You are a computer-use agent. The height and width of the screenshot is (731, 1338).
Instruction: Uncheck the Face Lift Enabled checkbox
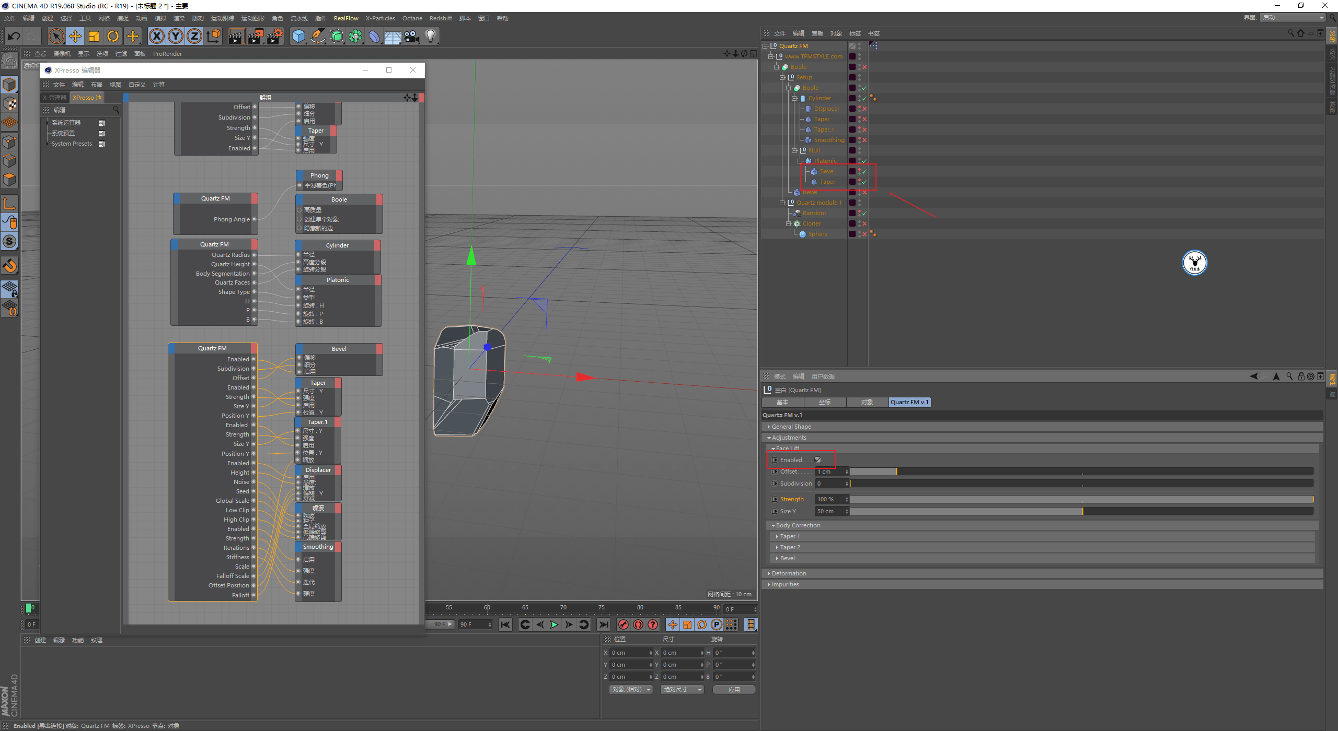pos(818,460)
